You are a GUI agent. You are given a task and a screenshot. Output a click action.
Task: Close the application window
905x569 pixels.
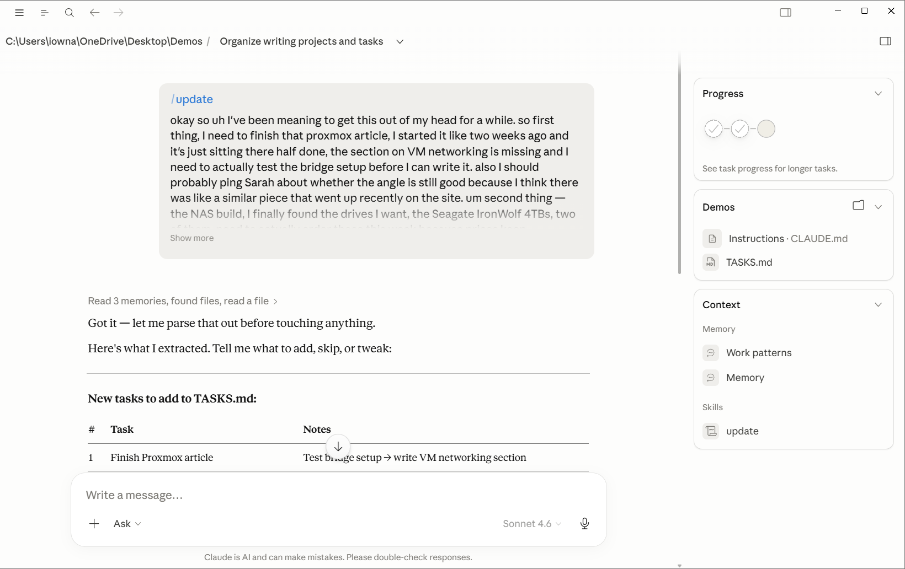(891, 11)
